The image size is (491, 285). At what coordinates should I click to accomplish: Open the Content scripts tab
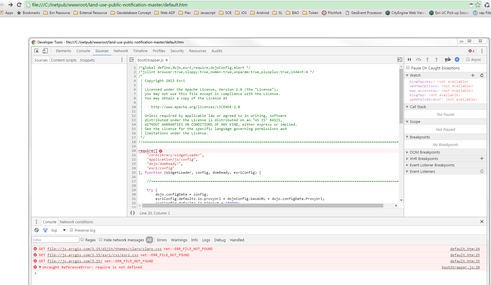pos(64,60)
